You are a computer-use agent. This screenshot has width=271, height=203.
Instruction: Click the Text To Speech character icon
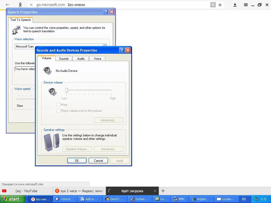click(x=16, y=30)
